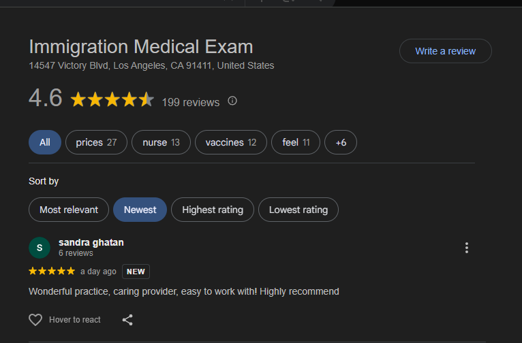Screen dimensions: 522x343
Task: Click the review info circle icon
Action: coord(232,101)
